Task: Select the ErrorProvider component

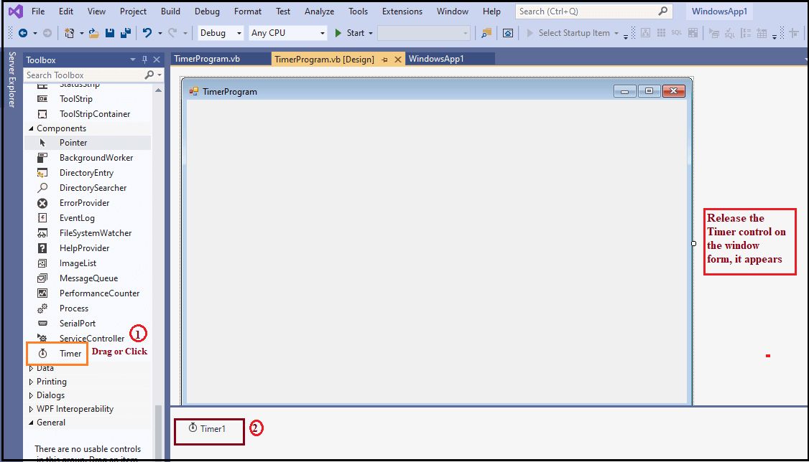Action: point(88,203)
